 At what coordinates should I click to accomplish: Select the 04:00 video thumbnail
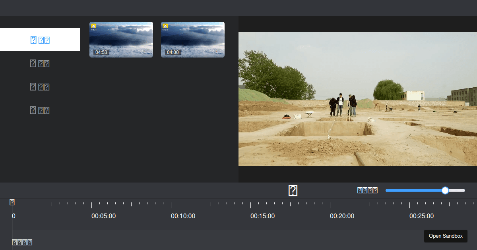[192, 39]
